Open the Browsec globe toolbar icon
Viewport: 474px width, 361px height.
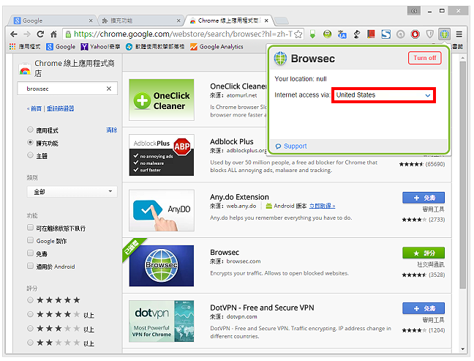point(444,34)
